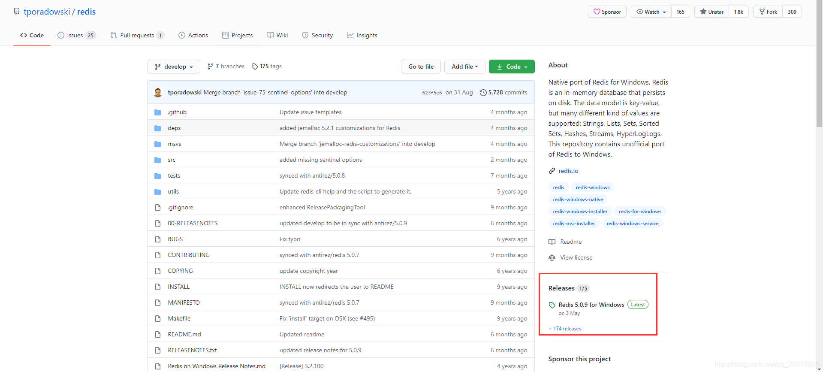The width and height of the screenshot is (823, 372).
Task: Select the redis-msi-installer topic tag
Action: pos(574,224)
